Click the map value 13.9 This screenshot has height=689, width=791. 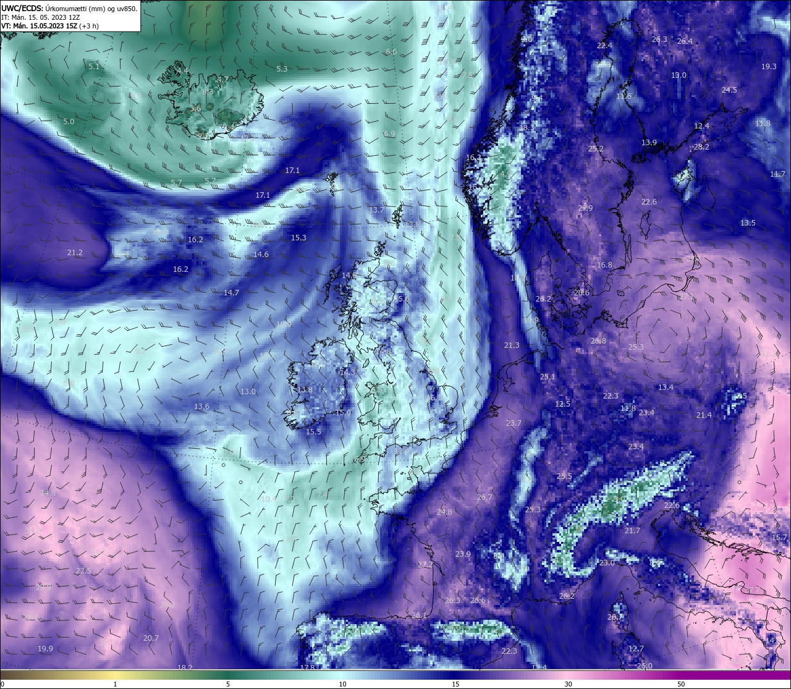point(649,143)
